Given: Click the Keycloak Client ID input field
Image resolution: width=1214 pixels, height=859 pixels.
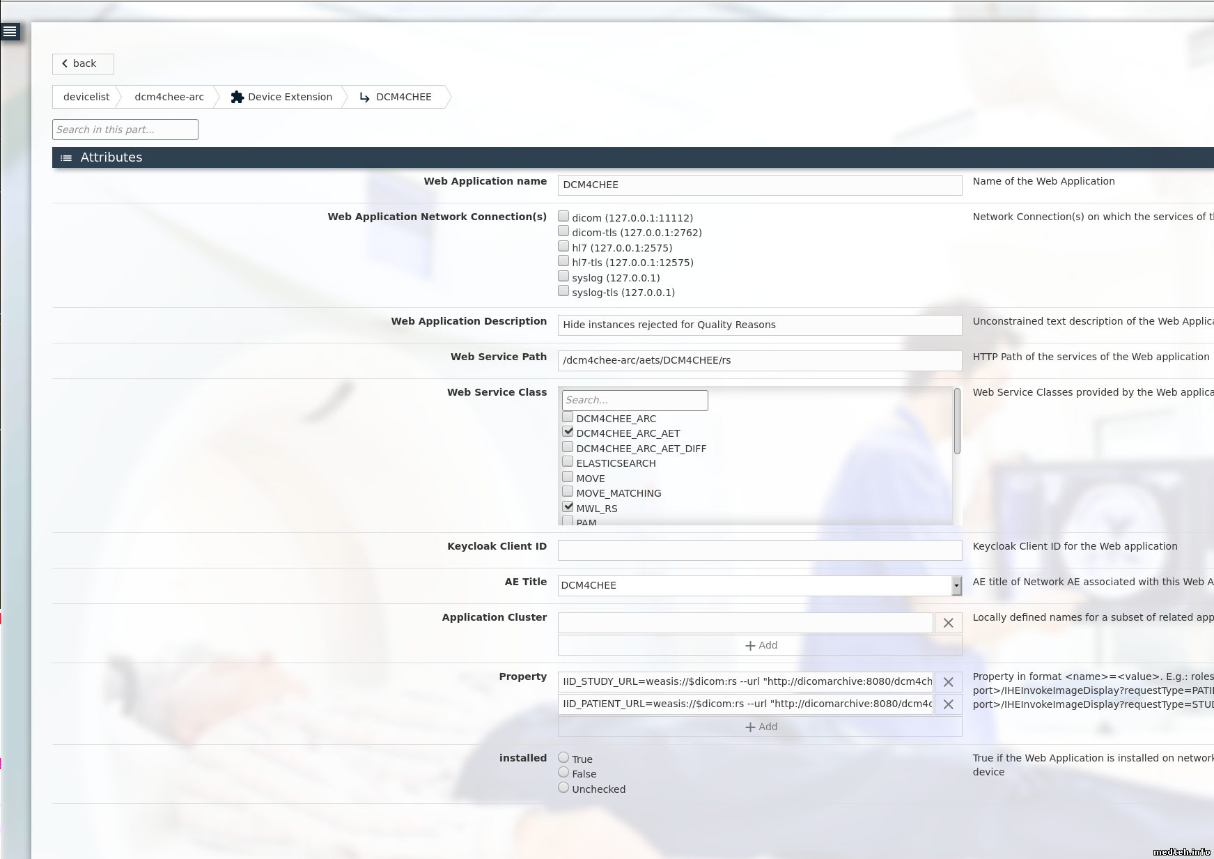Looking at the screenshot, I should [x=759, y=550].
